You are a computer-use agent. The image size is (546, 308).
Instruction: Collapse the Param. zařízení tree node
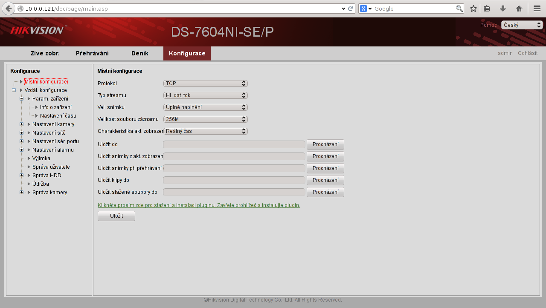pyautogui.click(x=21, y=99)
